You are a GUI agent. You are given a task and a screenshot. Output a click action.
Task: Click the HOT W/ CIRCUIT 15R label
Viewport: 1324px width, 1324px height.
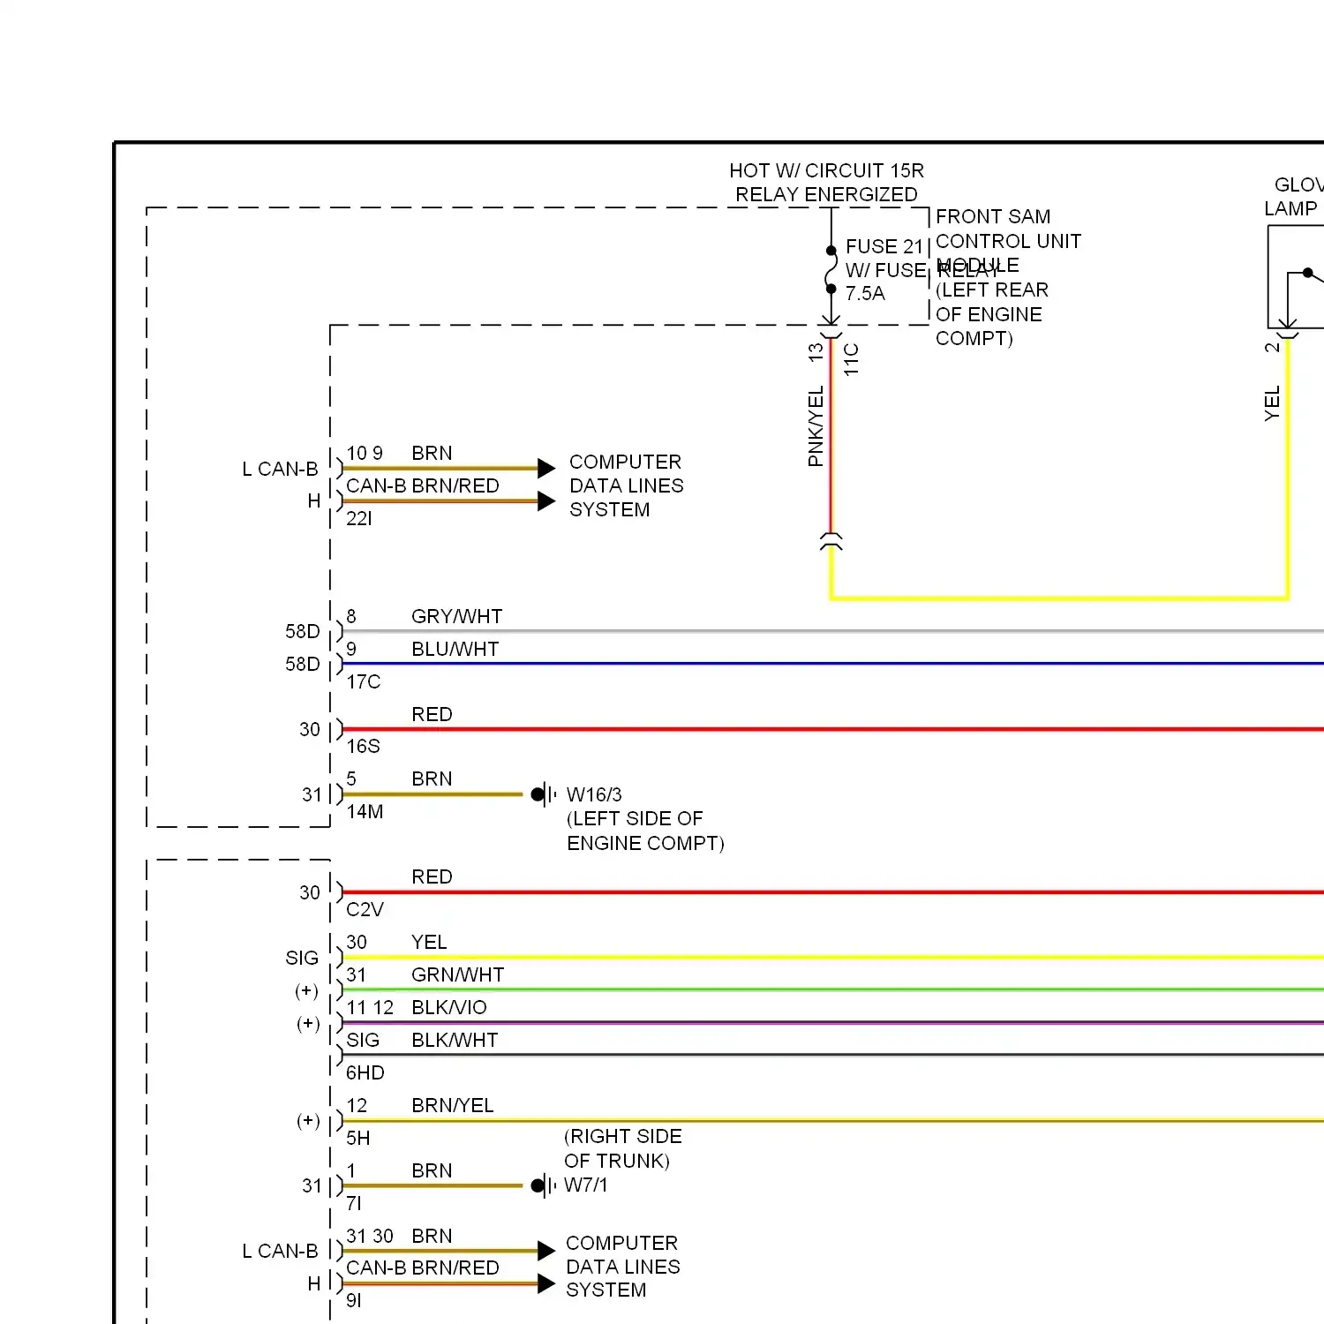[x=826, y=170]
